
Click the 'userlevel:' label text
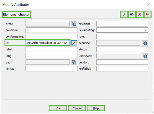(x=85, y=56)
